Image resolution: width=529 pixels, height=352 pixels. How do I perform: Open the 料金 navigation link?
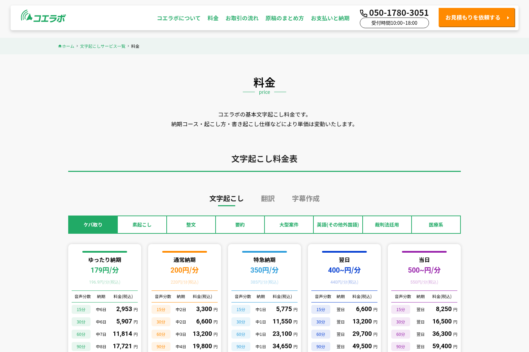click(213, 18)
